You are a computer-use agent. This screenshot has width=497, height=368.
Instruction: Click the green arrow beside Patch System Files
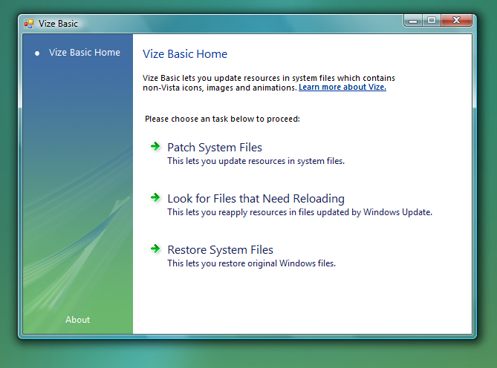click(x=155, y=146)
